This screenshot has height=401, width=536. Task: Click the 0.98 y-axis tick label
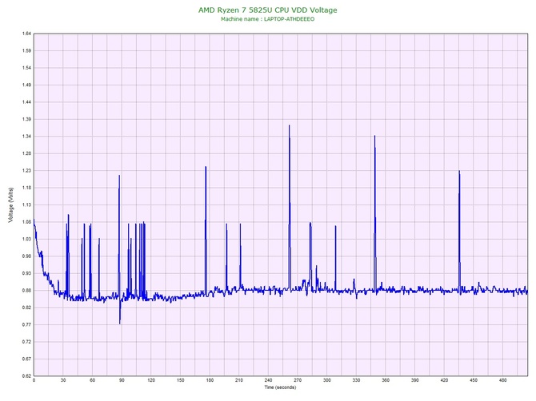pyautogui.click(x=26, y=256)
